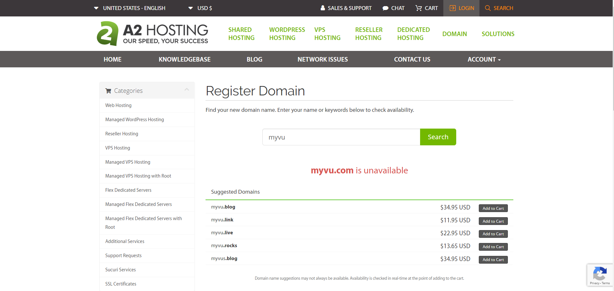This screenshot has width=614, height=291.
Task: Click the chat bubble icon
Action: [x=385, y=8]
